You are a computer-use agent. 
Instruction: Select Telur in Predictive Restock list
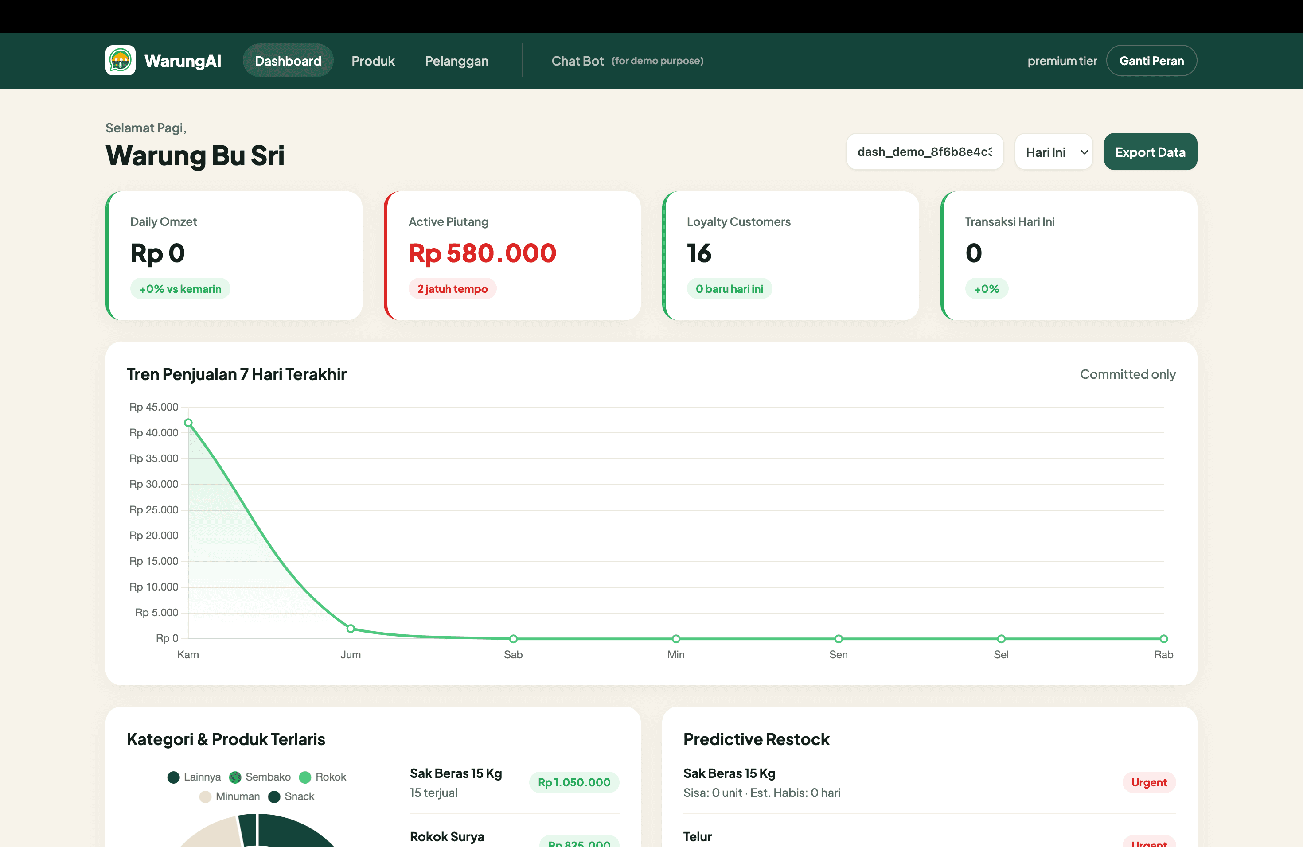(698, 837)
